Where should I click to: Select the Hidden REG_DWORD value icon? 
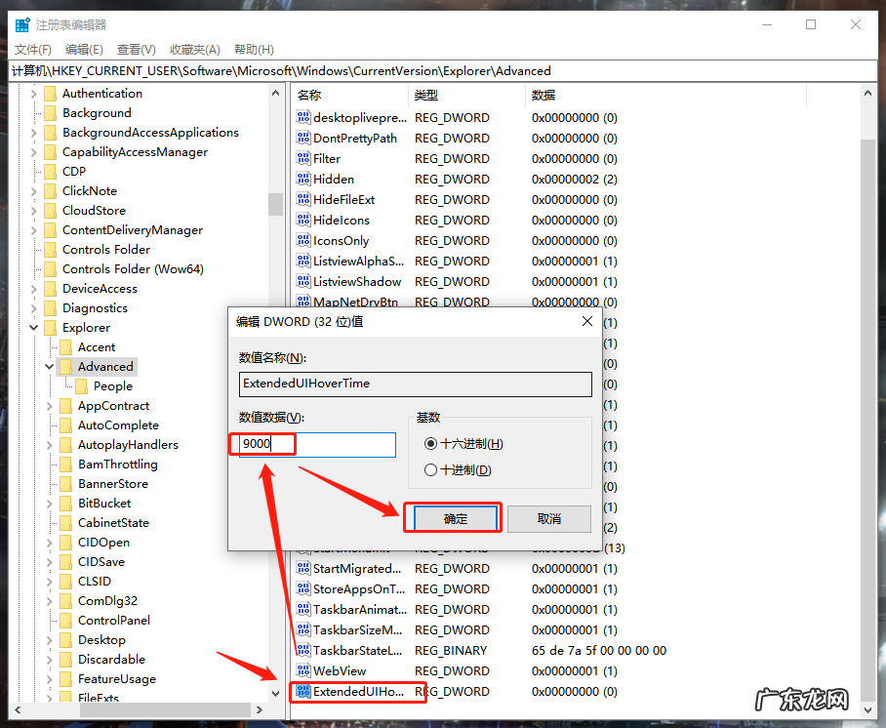pyautogui.click(x=303, y=179)
